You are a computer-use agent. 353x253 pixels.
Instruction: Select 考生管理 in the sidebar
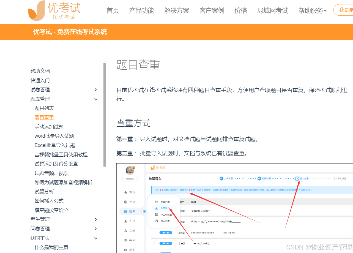[x=40, y=219]
